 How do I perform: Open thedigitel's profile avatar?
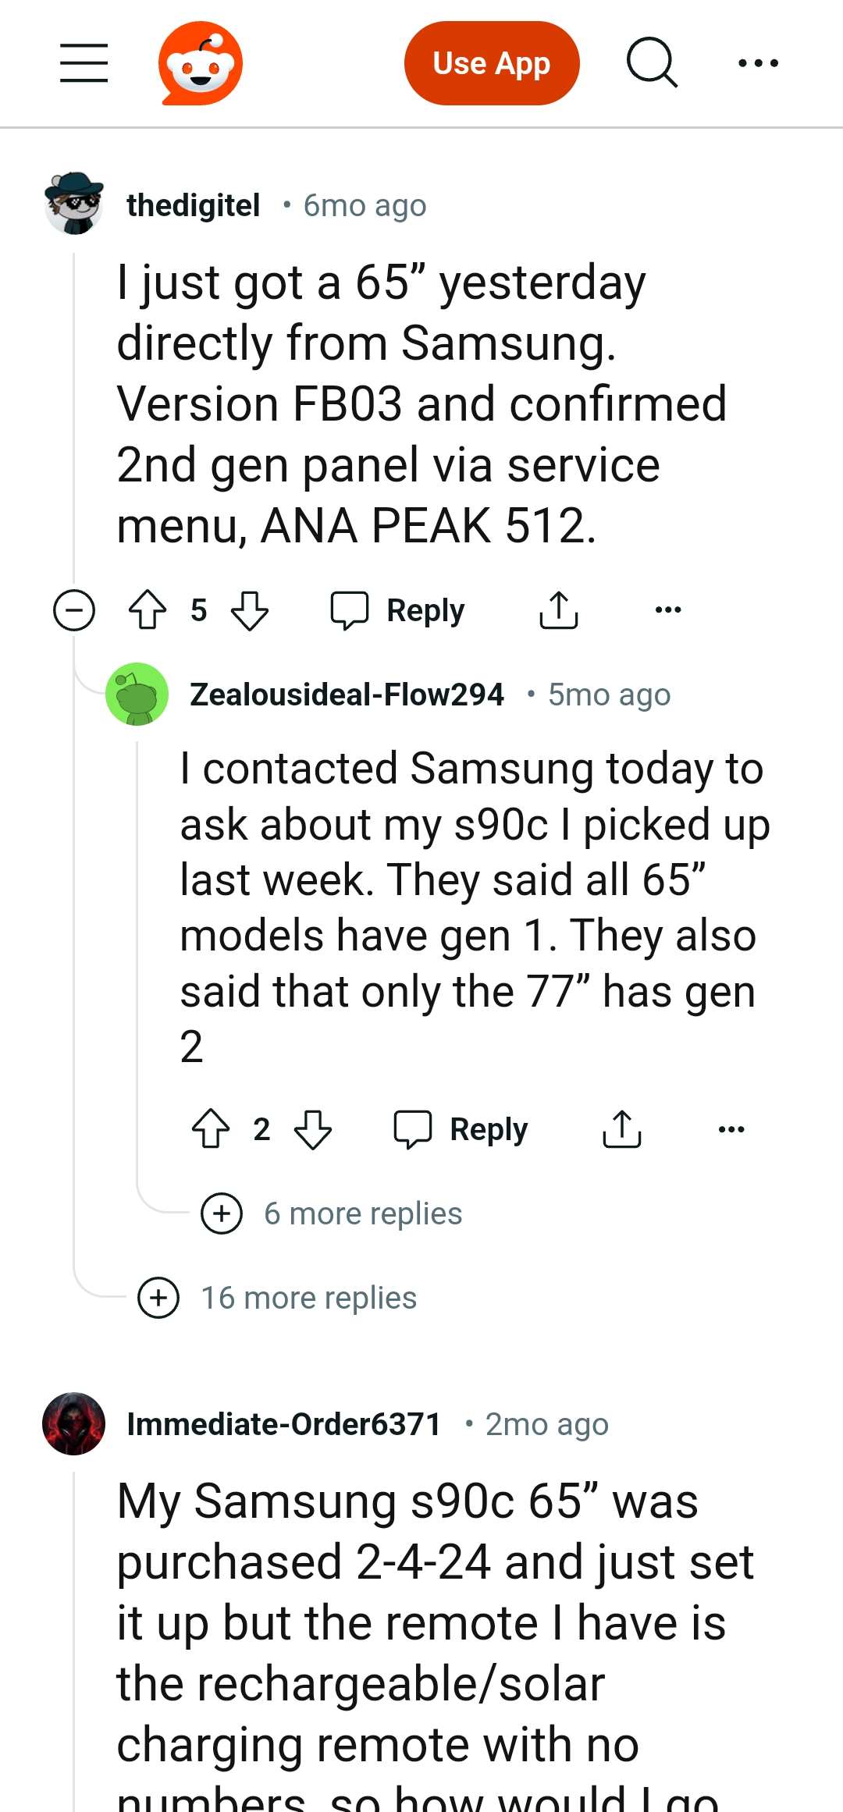tap(74, 204)
